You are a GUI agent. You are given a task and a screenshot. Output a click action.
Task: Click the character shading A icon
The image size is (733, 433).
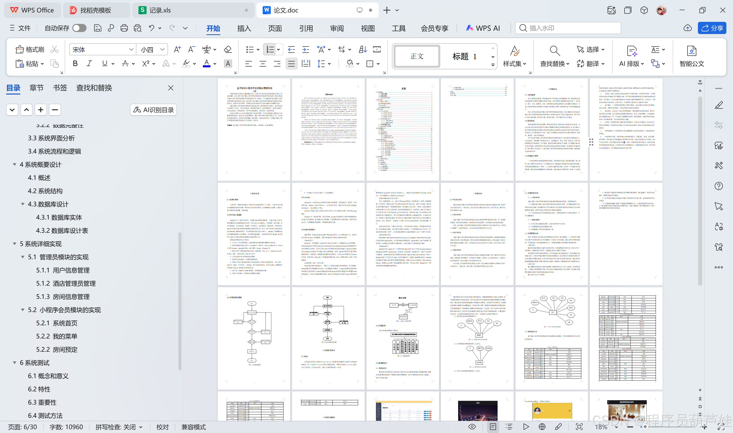click(x=228, y=63)
